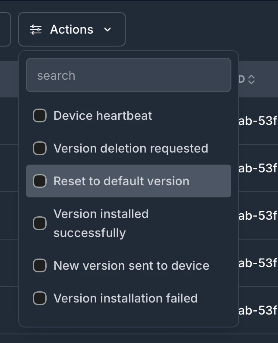Click the Actions button label
The image size is (278, 343).
[x=72, y=29]
